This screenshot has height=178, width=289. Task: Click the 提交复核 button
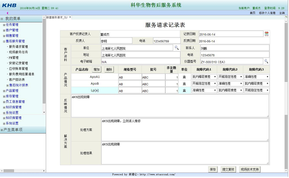pos(228,169)
